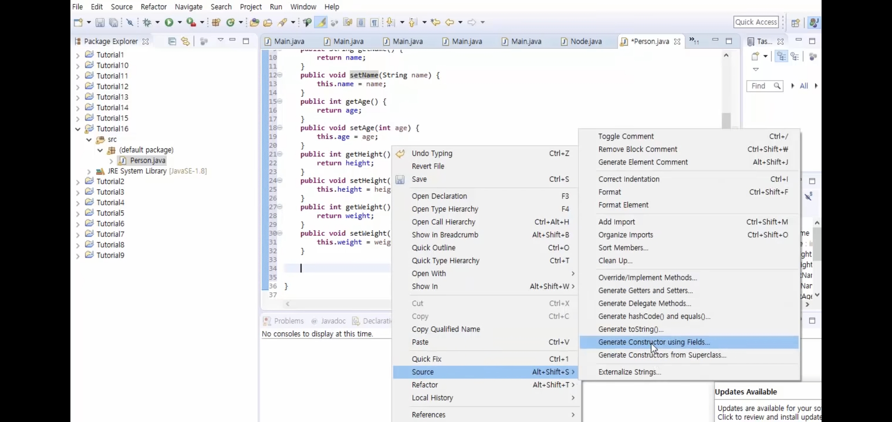Click the Forward navigation arrow icon
892x422 pixels.
[472, 22]
